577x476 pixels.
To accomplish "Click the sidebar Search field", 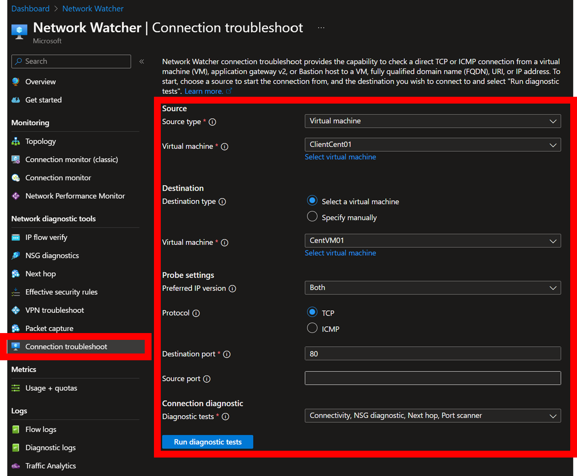I will [71, 62].
